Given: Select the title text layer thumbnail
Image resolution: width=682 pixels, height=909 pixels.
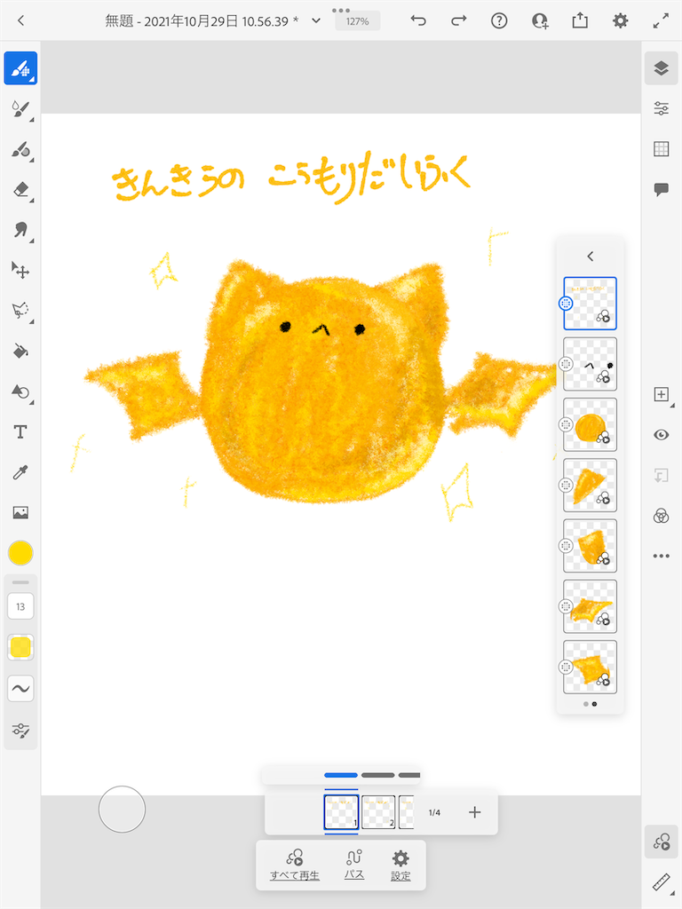Looking at the screenshot, I should click(591, 304).
